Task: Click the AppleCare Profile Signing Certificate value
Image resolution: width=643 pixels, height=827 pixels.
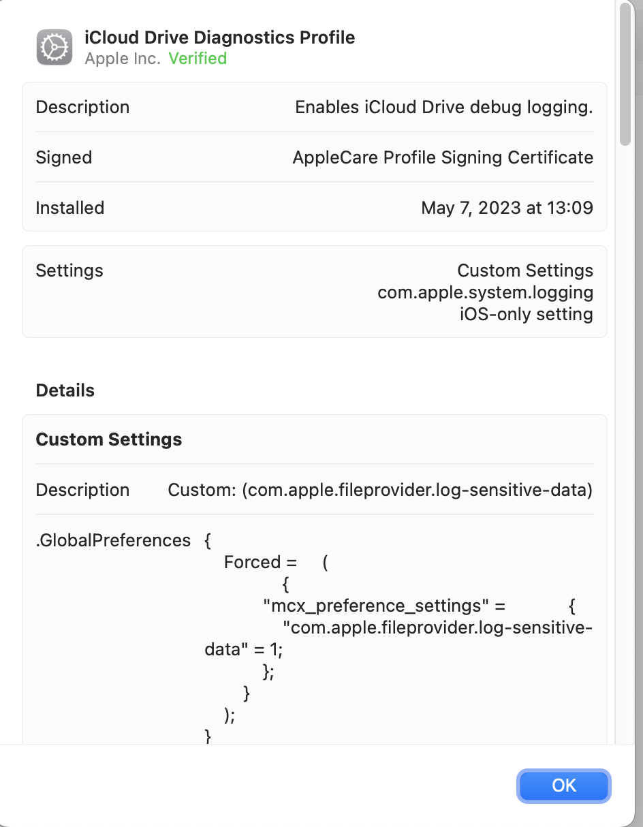Action: point(443,157)
